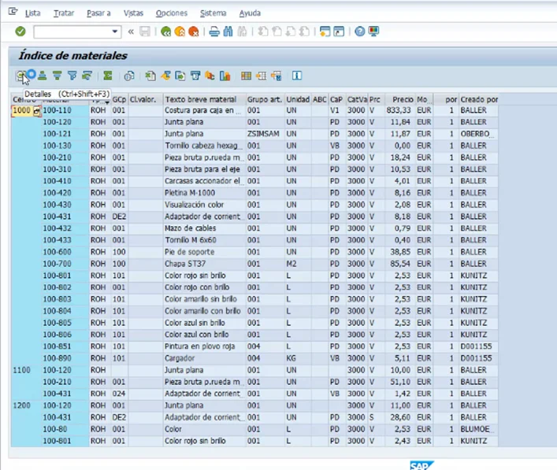This screenshot has height=470, width=557.
Task: Click the Save Layout icon
Action: point(276,76)
